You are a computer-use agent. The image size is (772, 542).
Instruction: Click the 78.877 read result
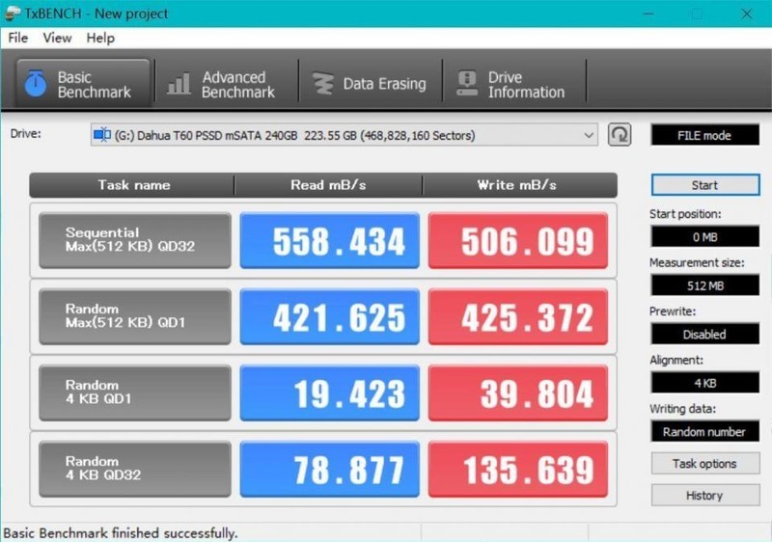click(x=329, y=470)
